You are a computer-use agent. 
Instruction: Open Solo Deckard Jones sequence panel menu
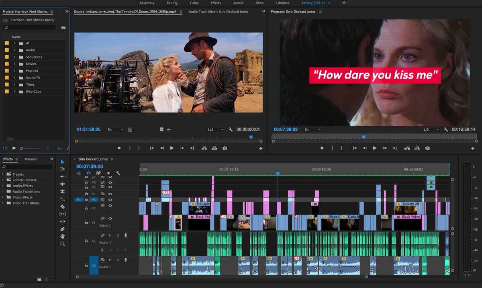112,159
